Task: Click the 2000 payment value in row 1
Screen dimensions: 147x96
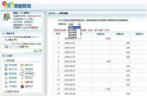Action: [x=108, y=38]
